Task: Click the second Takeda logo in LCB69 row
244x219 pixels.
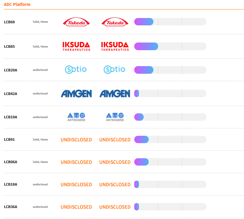Action: [x=115, y=22]
